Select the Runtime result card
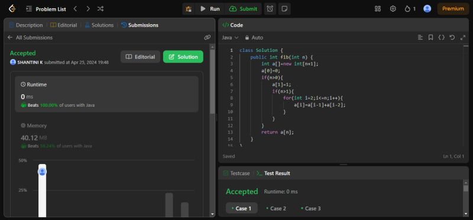473x220 pixels. [107, 94]
